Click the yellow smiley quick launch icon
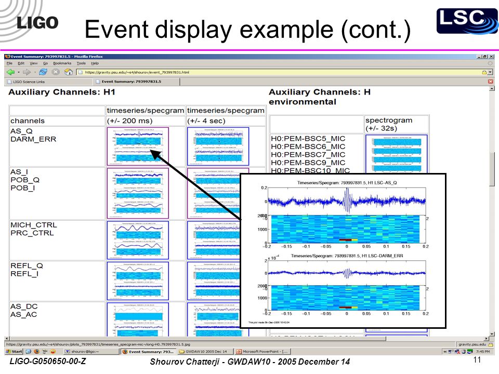The height and width of the screenshot is (374, 499). [53, 352]
